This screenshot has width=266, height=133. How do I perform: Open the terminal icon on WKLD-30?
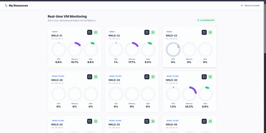click(204, 77)
